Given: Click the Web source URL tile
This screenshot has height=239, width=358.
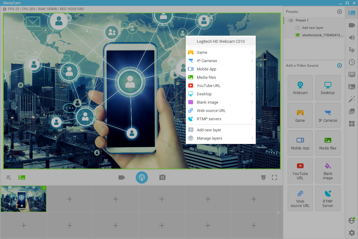Looking at the screenshot, I should tap(300, 198).
